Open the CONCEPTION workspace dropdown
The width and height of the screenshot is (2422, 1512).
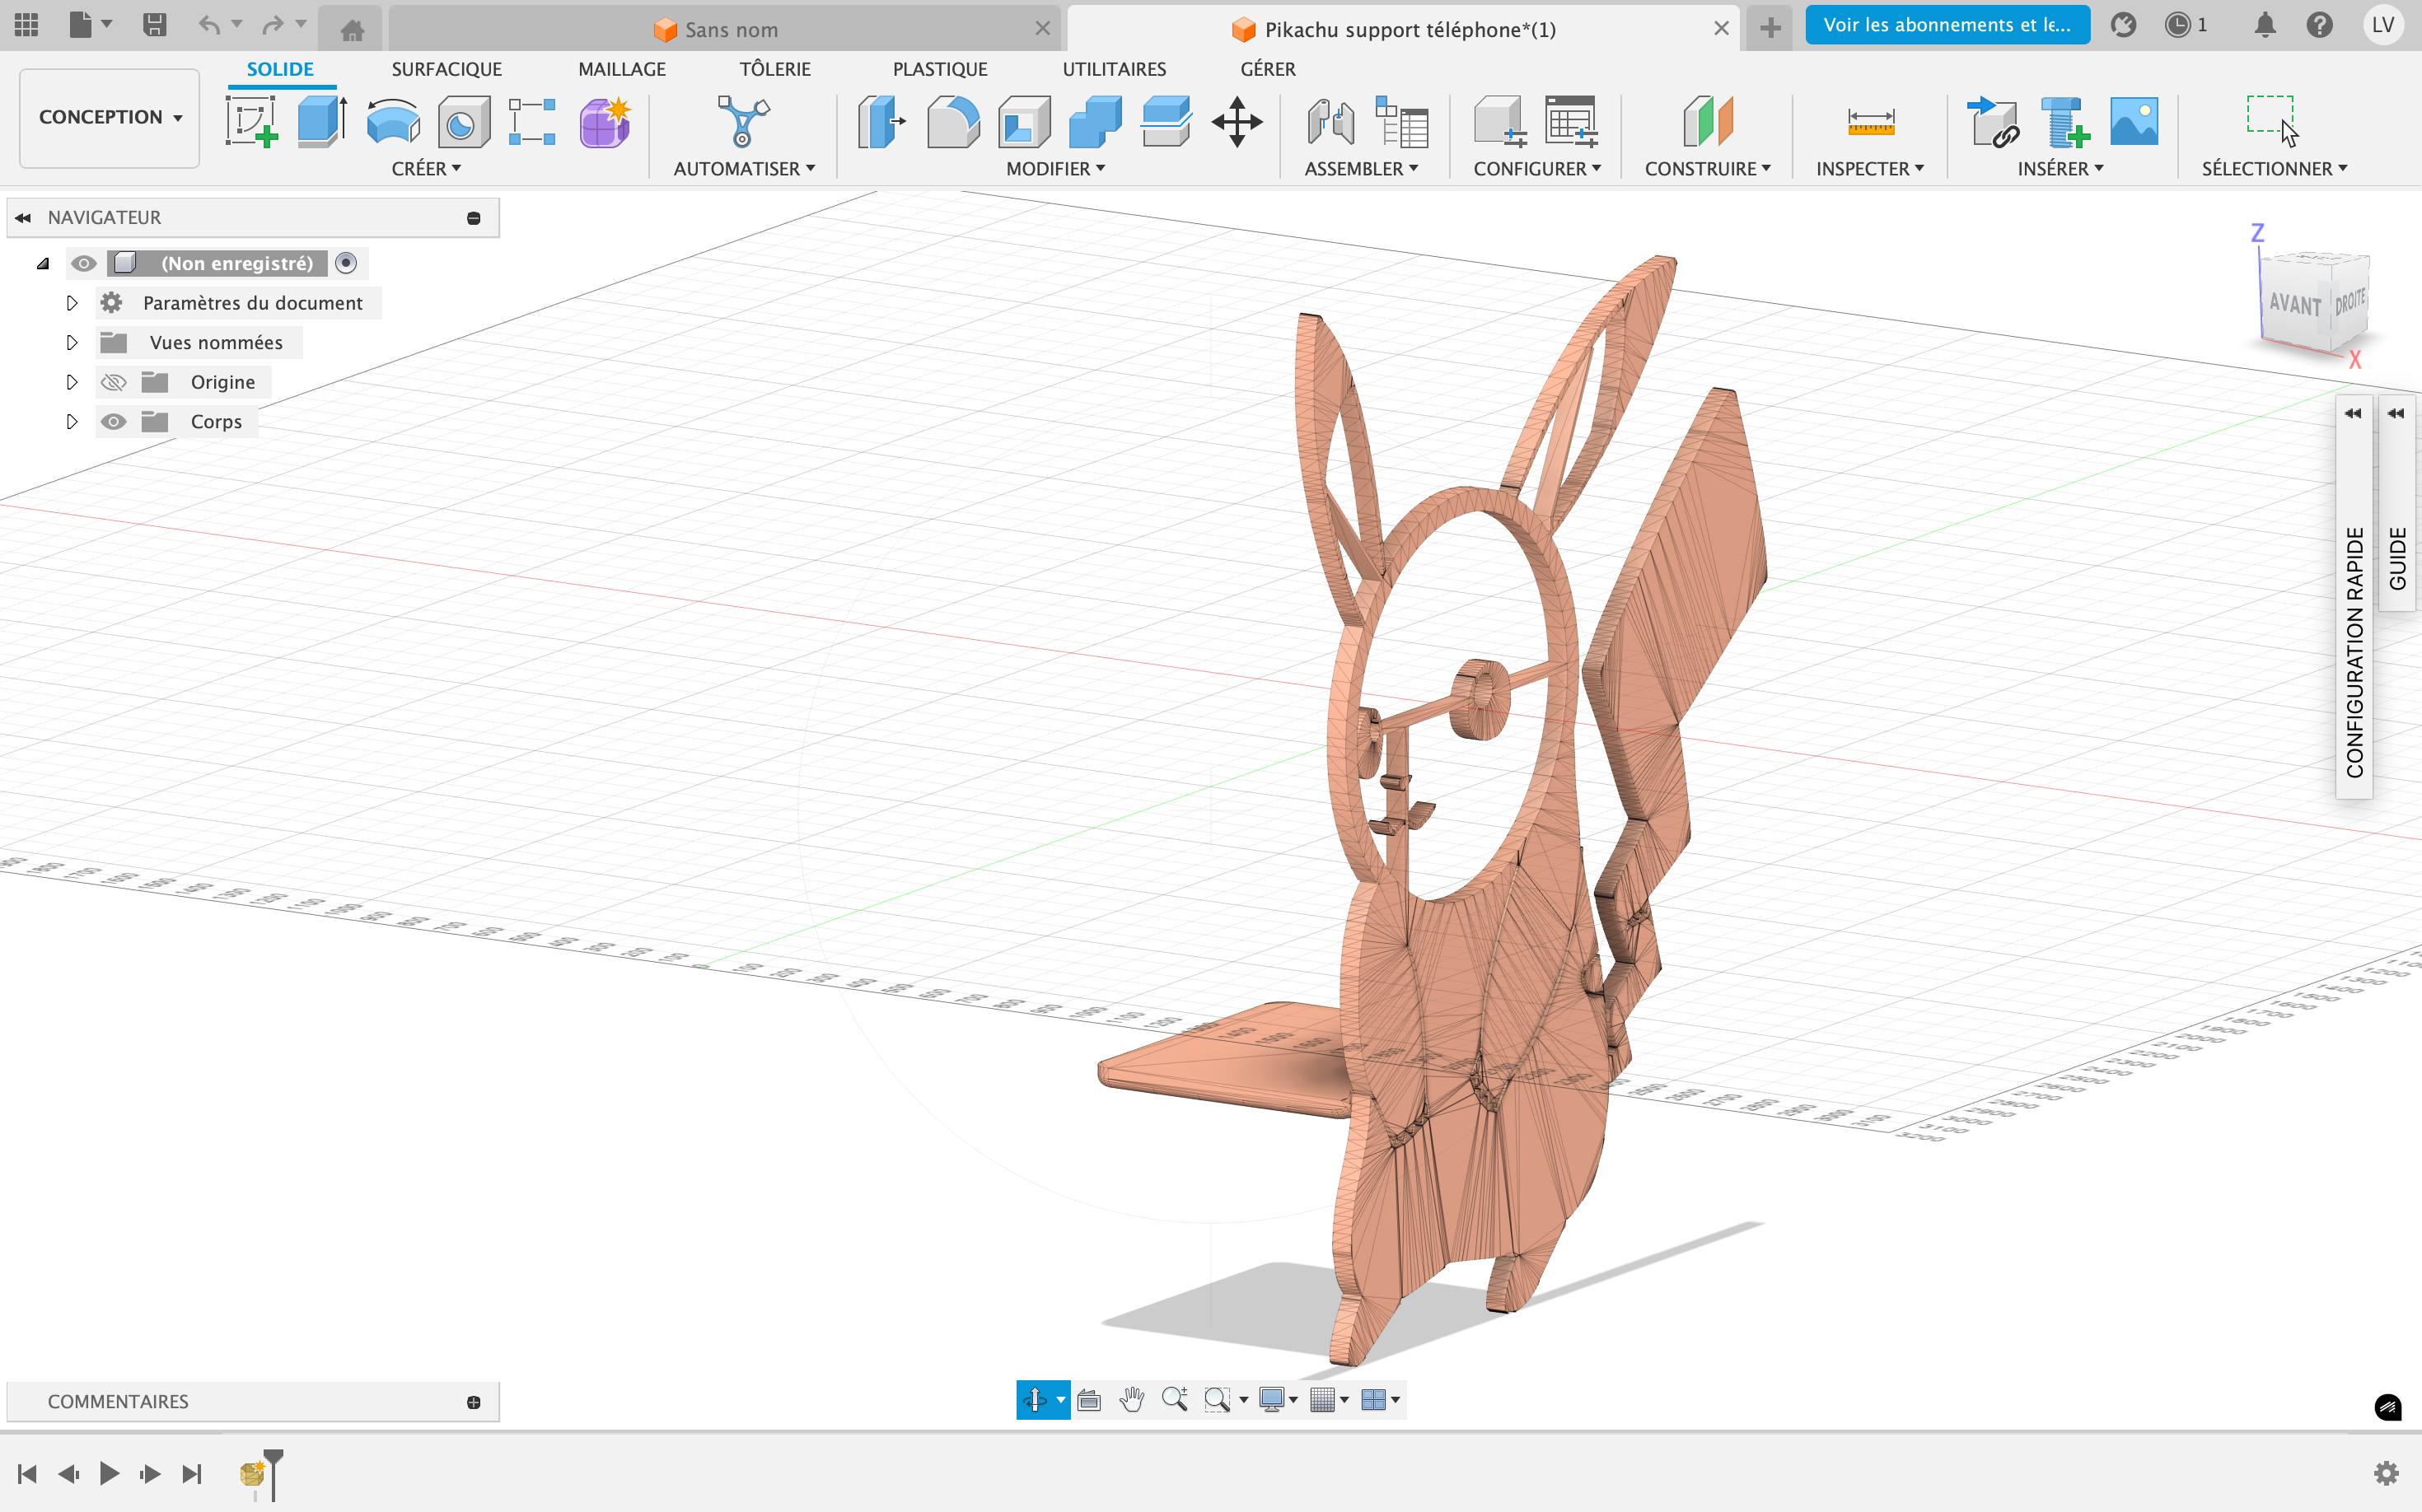109,117
